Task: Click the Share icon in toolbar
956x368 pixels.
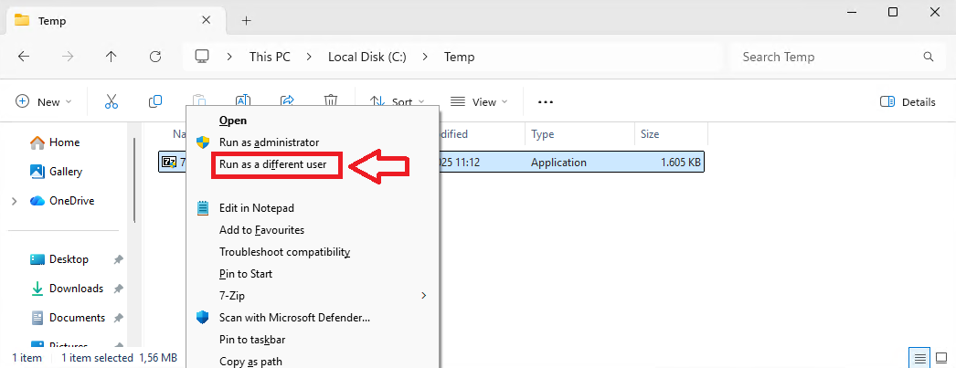Action: click(x=287, y=100)
